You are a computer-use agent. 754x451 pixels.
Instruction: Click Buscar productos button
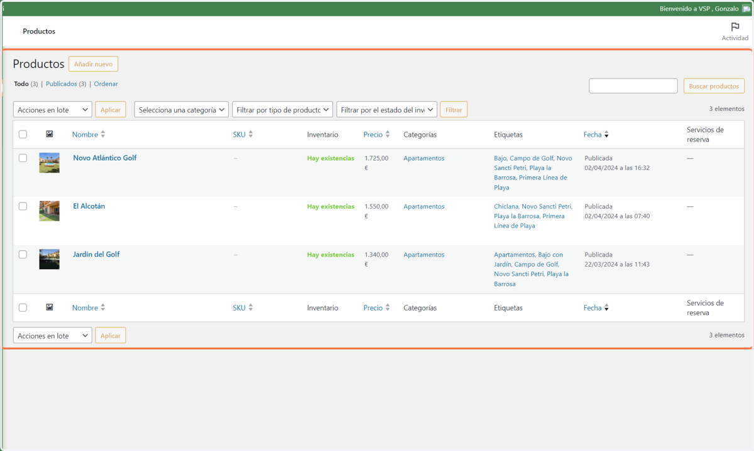click(x=714, y=86)
